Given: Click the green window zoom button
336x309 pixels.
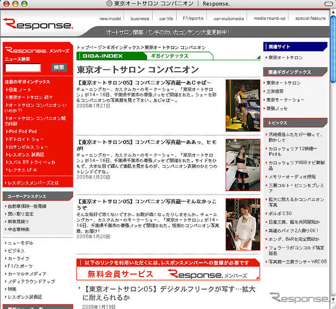Looking at the screenshot, I should point(24,4).
